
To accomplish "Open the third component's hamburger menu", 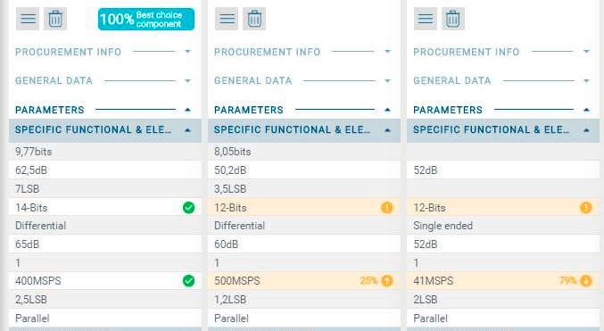I will point(426,19).
